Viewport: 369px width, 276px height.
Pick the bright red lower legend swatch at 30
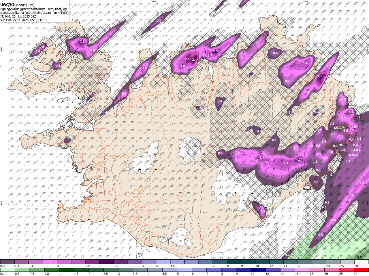(362, 270)
